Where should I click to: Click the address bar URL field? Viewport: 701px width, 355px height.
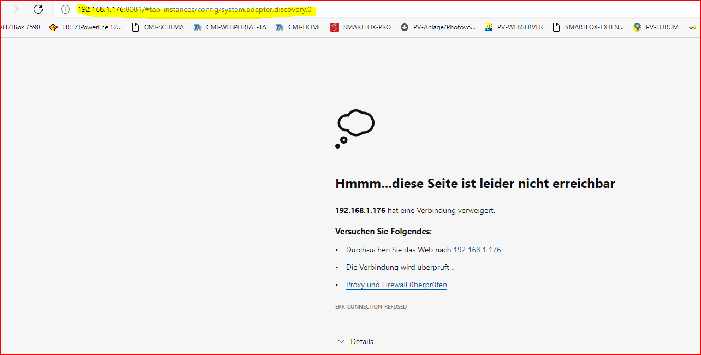pyautogui.click(x=377, y=9)
